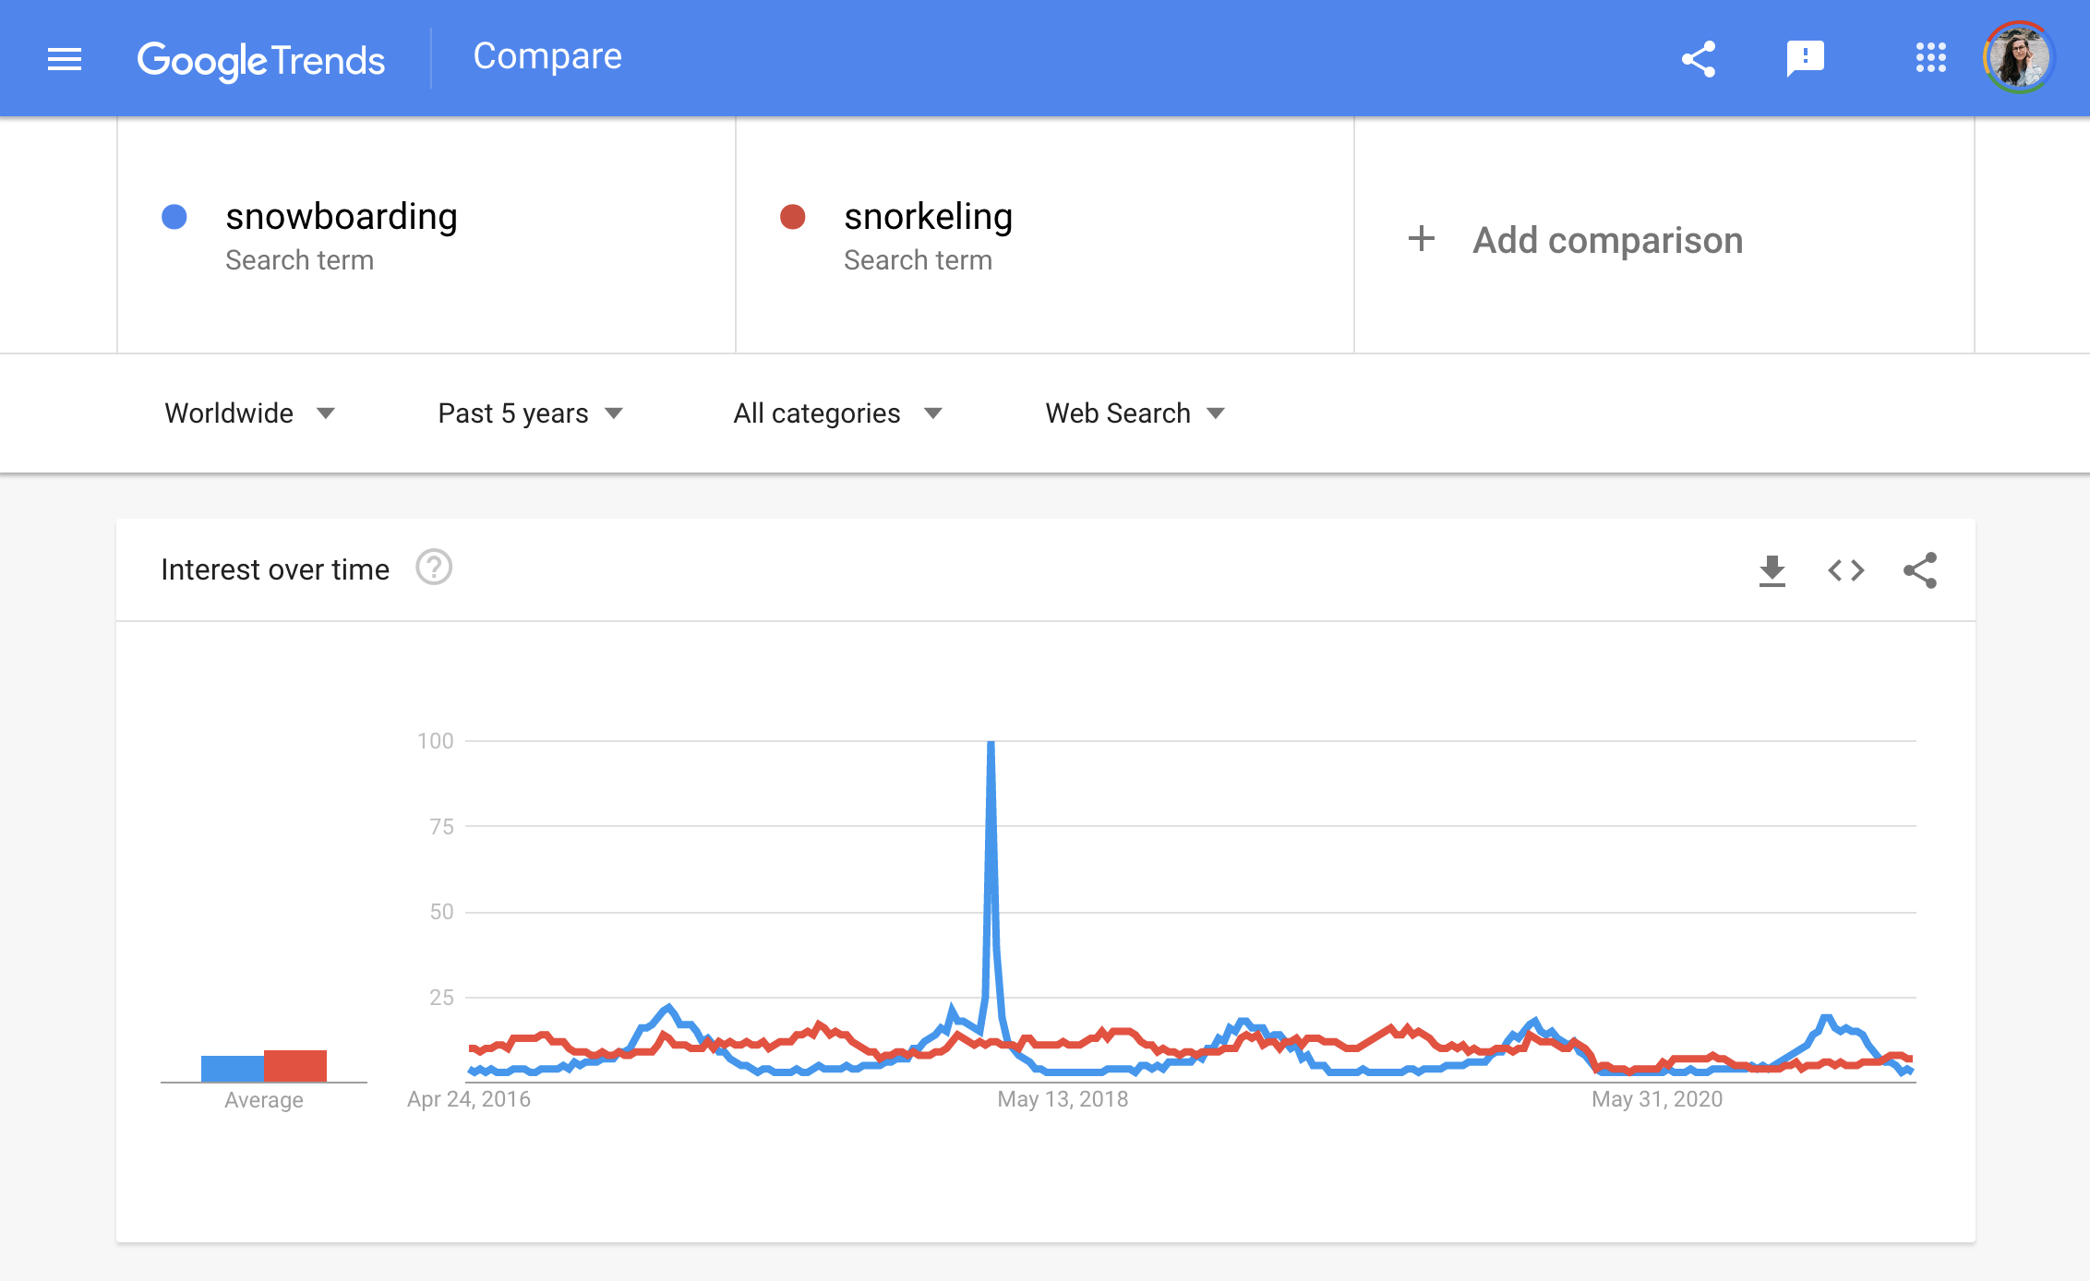The height and width of the screenshot is (1281, 2090).
Task: Click the account profile avatar
Action: [x=2019, y=57]
